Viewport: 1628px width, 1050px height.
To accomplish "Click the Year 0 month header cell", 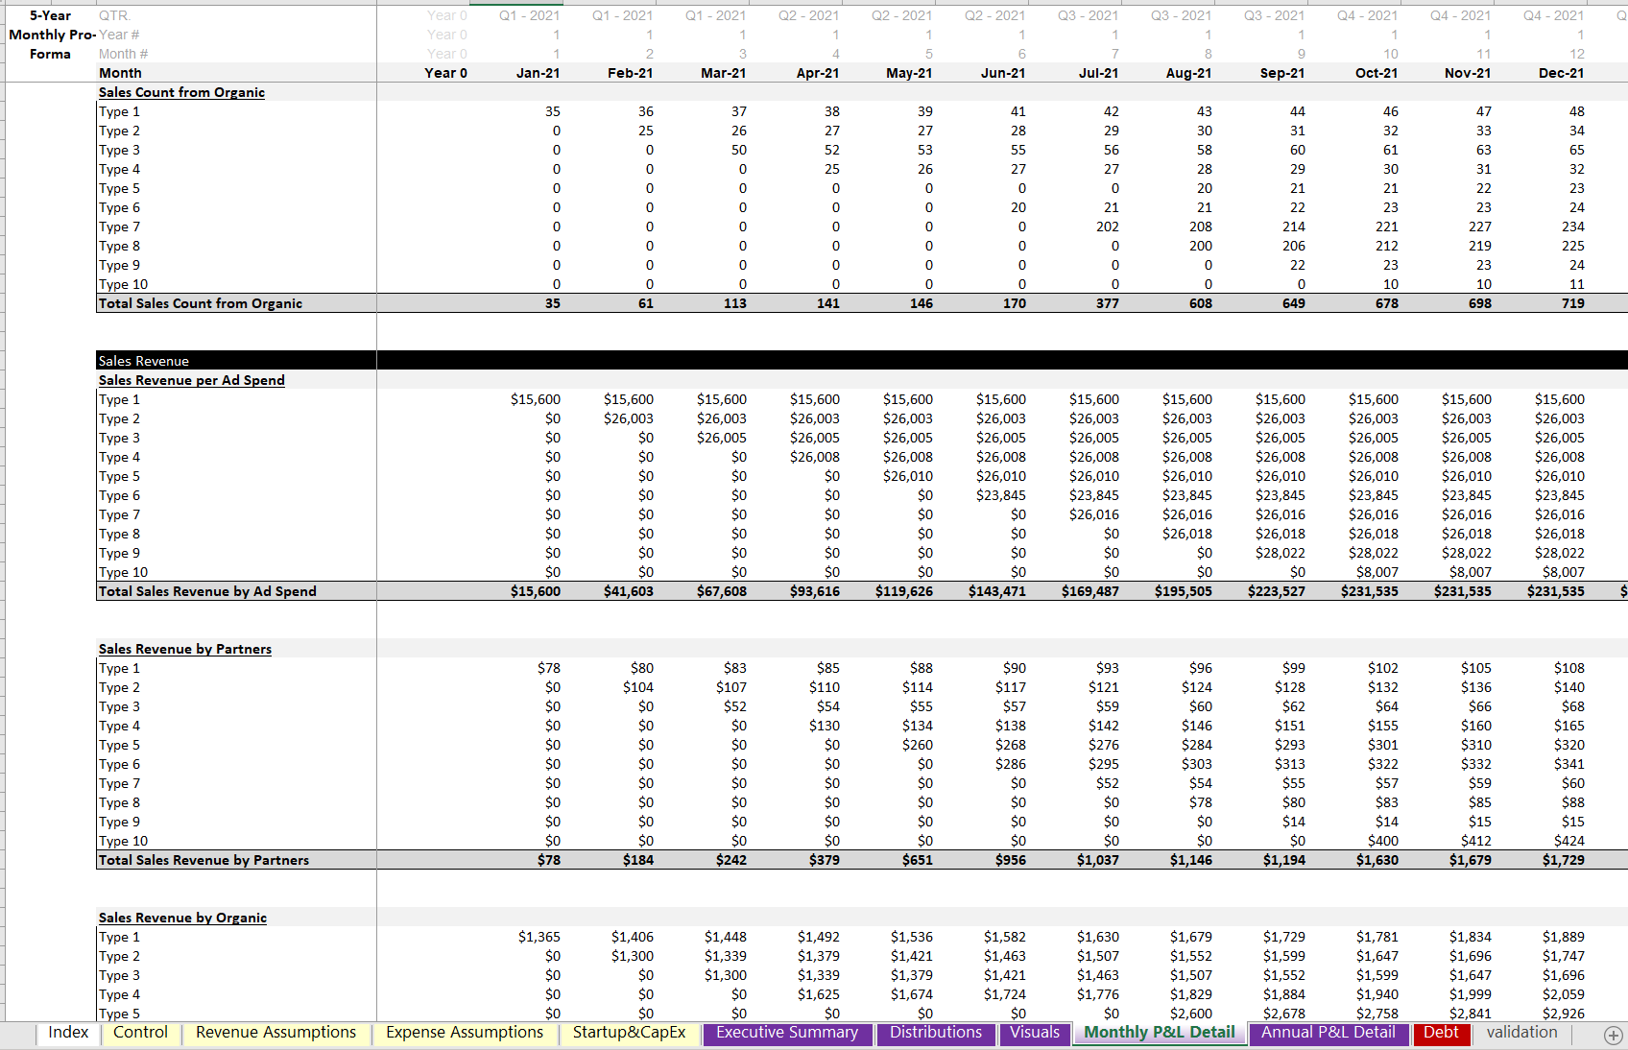I will pyautogui.click(x=445, y=73).
